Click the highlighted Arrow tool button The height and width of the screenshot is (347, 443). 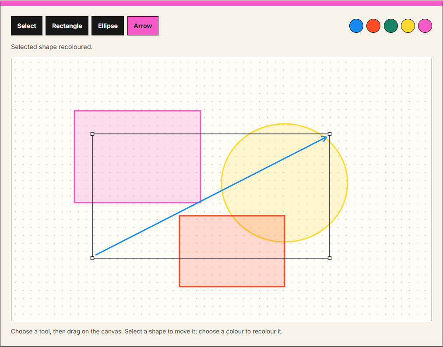point(143,26)
